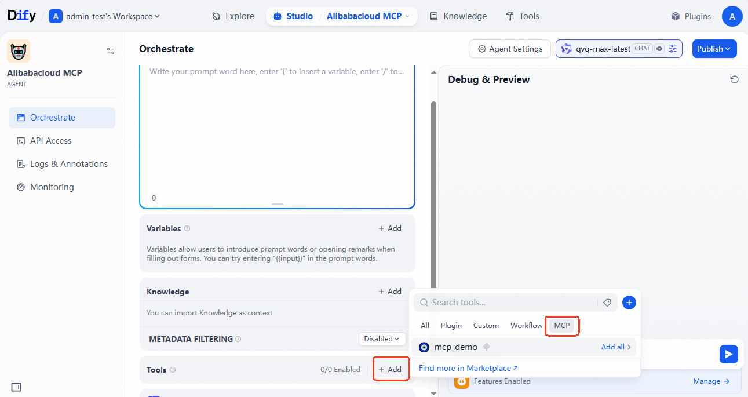Screen dimensions: 748x397
Task: Click the scroll down arrow
Action: [x=433, y=394]
